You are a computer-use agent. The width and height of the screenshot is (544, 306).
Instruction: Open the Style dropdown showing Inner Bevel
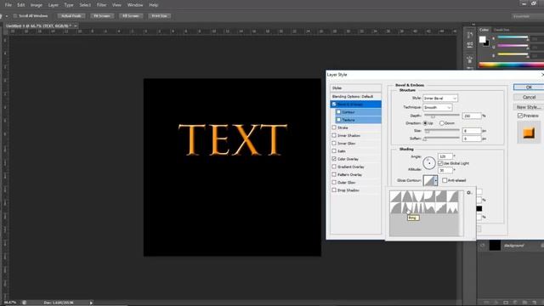tap(440, 99)
